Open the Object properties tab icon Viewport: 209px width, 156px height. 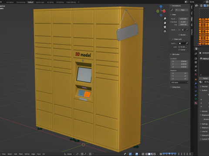[196, 79]
